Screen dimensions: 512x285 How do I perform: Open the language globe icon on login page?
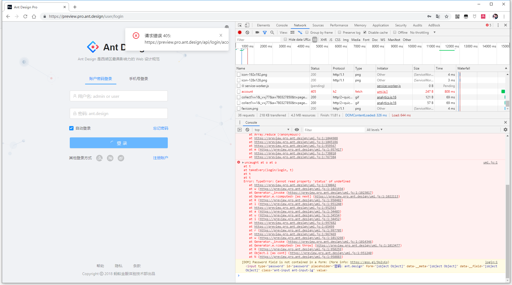[x=227, y=27]
